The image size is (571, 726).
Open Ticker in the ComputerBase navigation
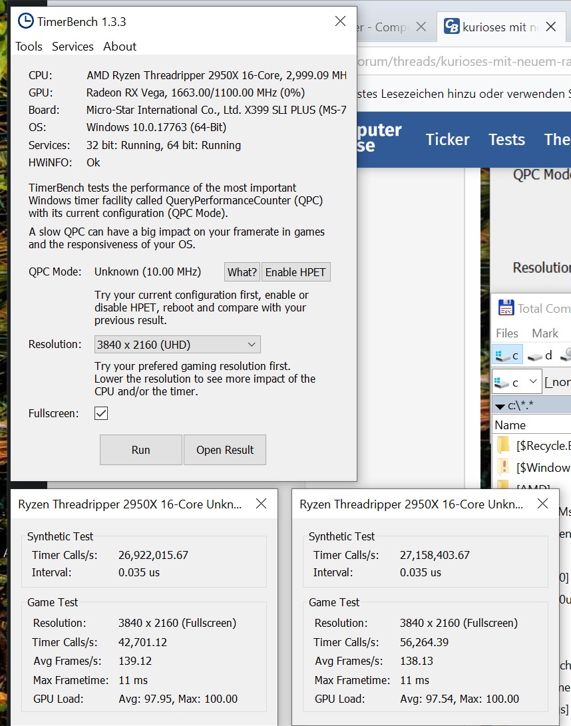click(447, 139)
